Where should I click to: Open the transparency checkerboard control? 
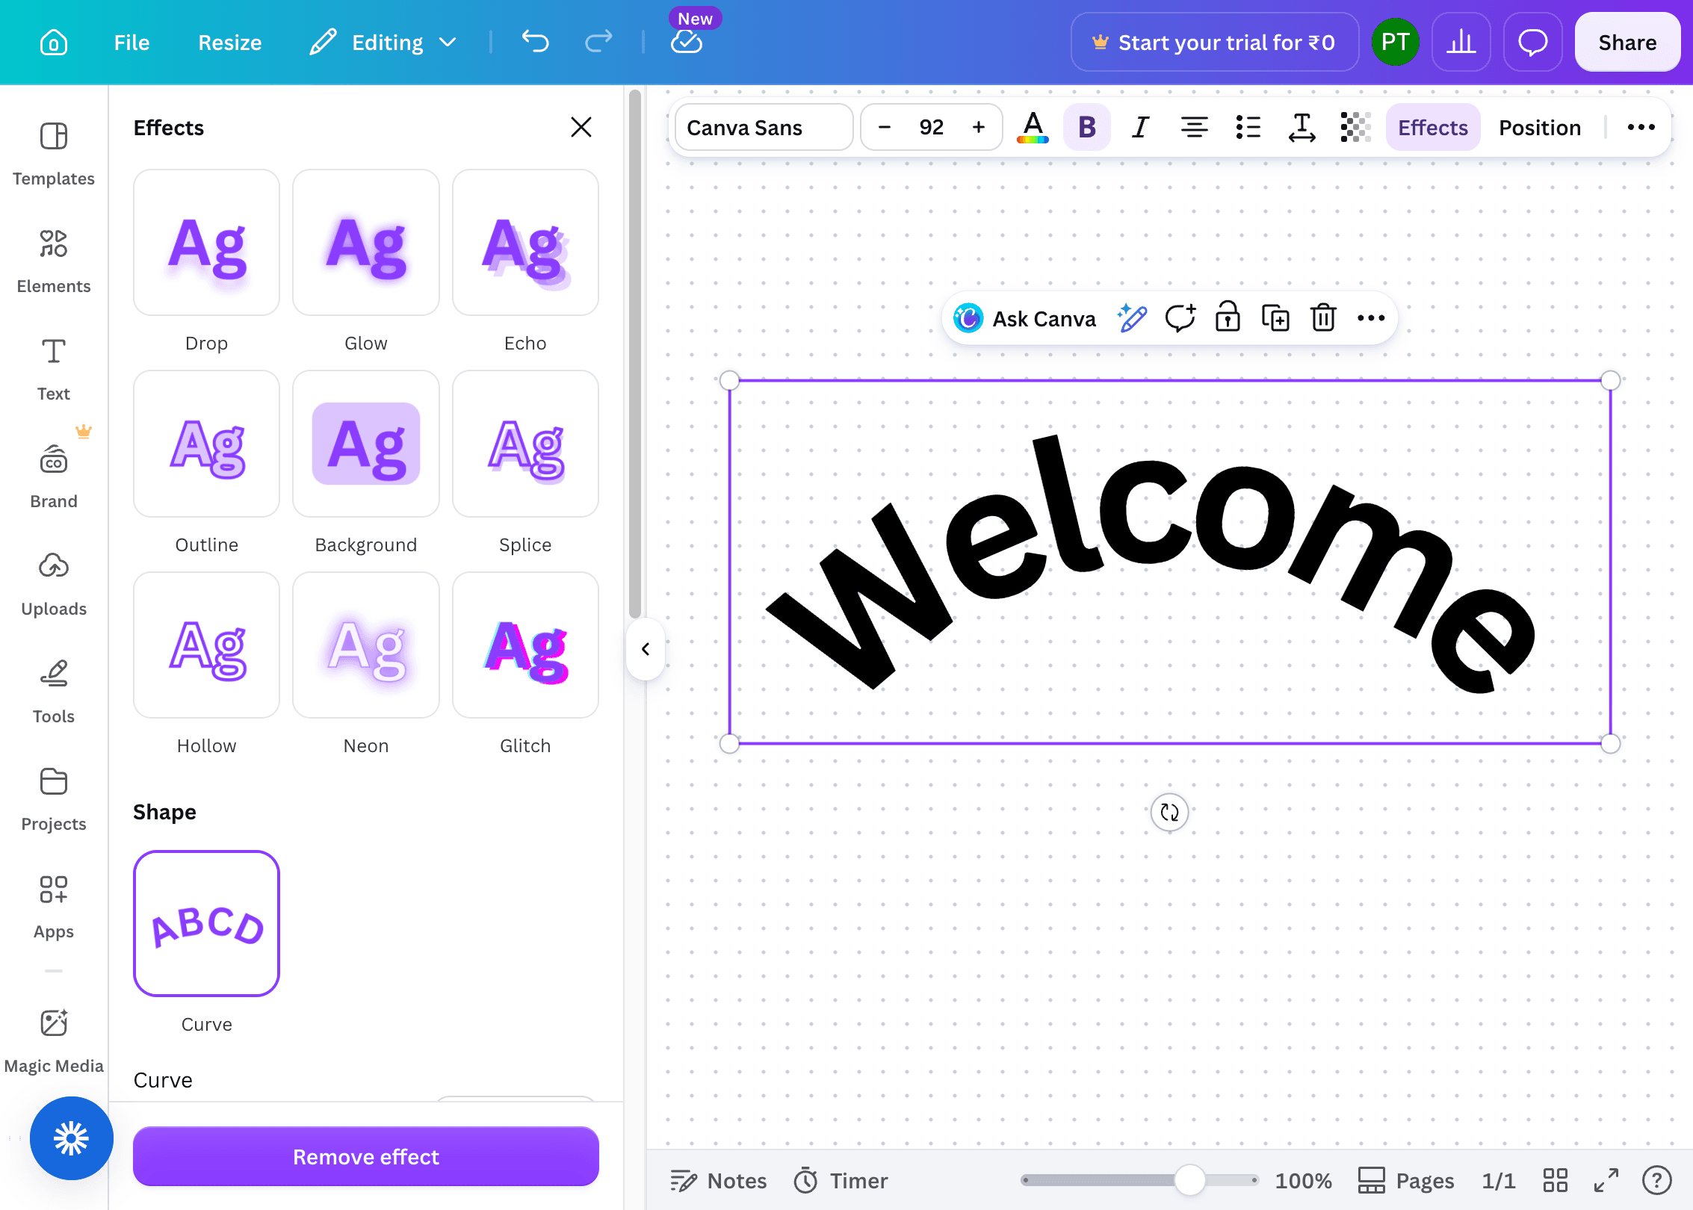pos(1355,127)
